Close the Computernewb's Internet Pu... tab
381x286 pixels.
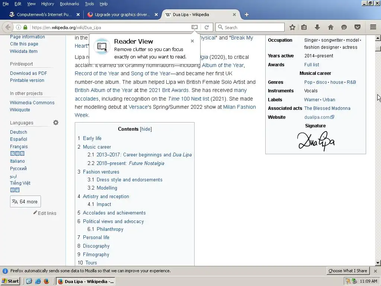coord(78,15)
